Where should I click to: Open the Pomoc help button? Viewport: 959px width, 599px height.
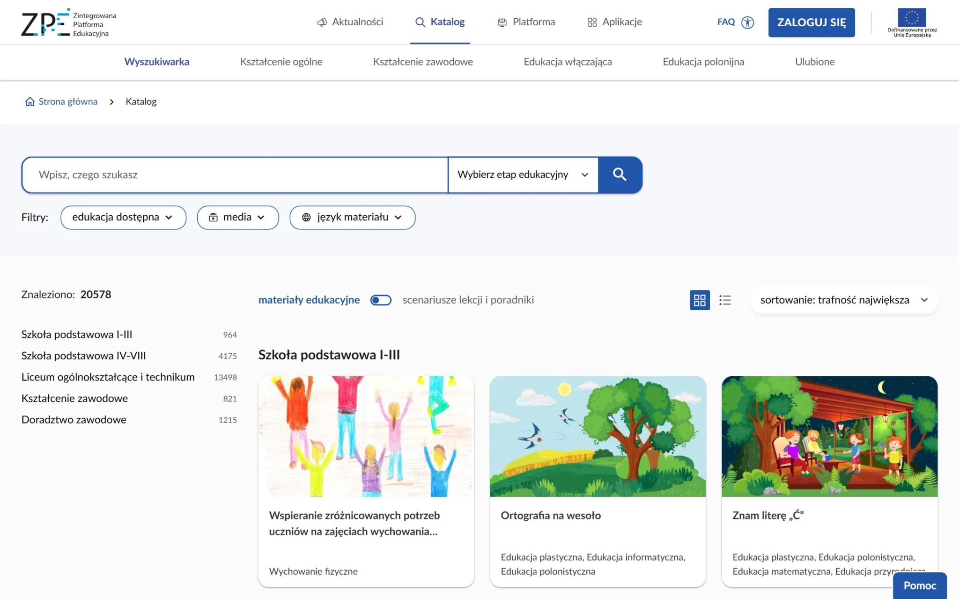click(x=920, y=585)
